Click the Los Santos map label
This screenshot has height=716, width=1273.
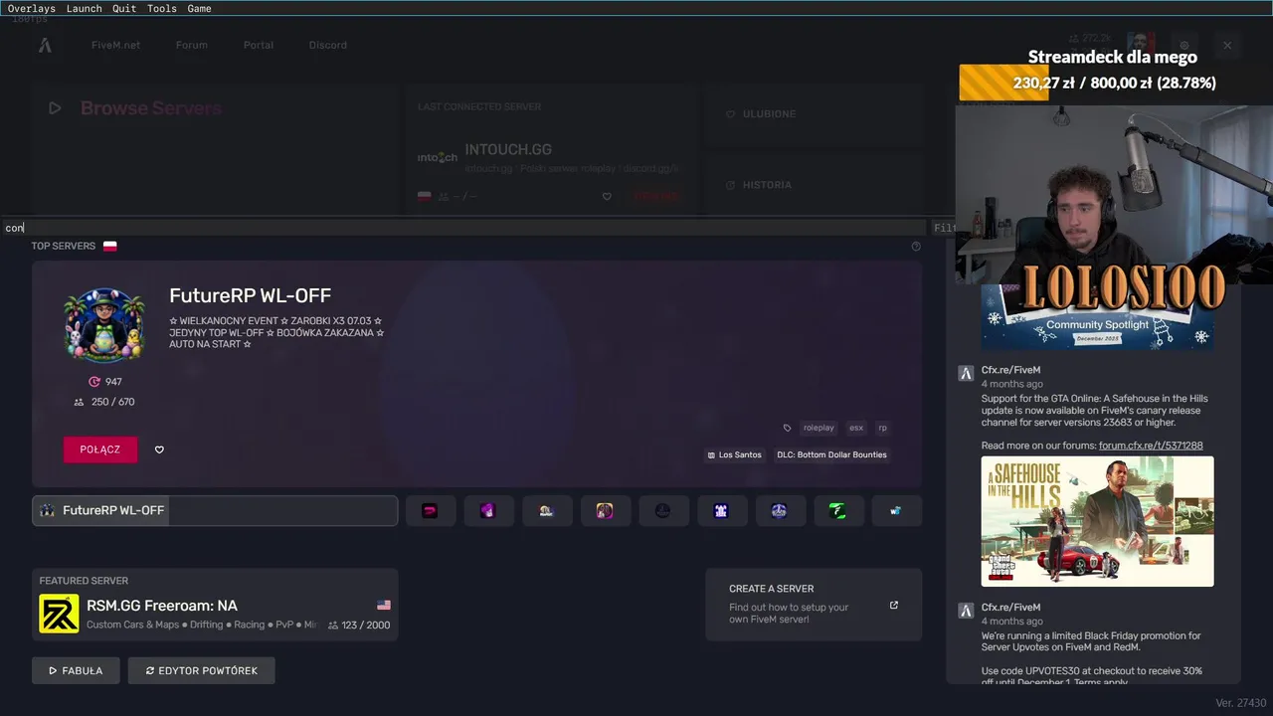734,454
